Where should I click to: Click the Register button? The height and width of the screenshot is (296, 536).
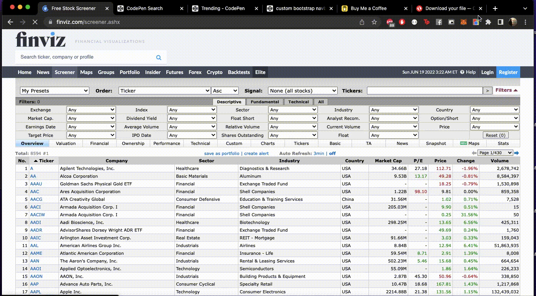[x=508, y=72]
